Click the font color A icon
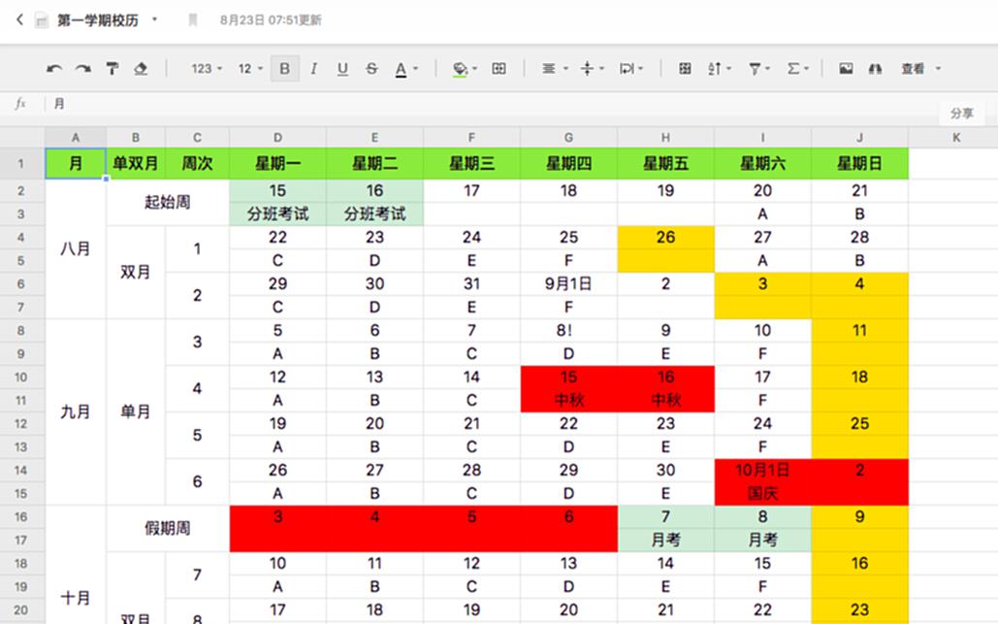This screenshot has width=998, height=624. click(x=401, y=69)
